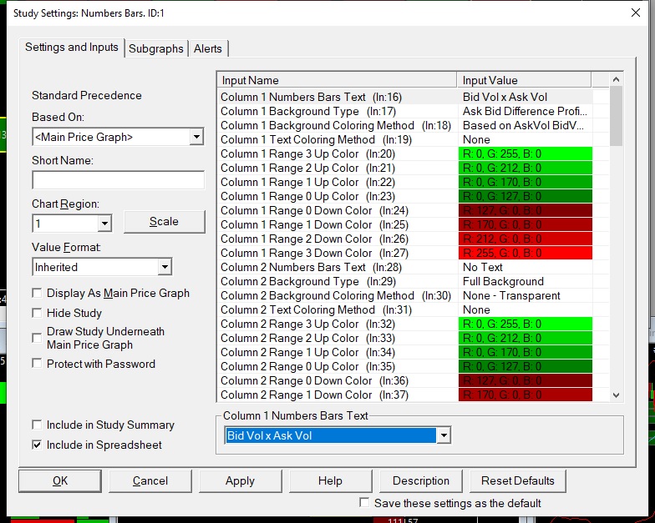
Task: Click the Description button
Action: 421,480
